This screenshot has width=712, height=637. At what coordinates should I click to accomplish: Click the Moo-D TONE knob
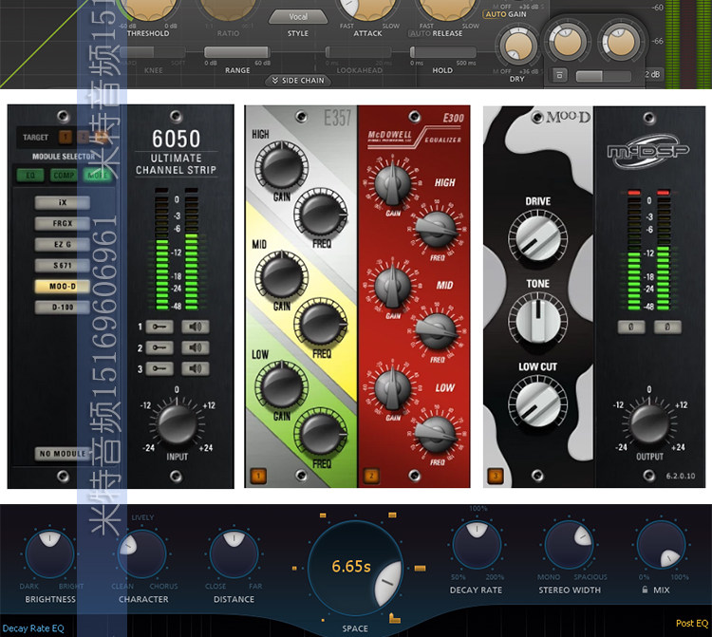coord(537,321)
